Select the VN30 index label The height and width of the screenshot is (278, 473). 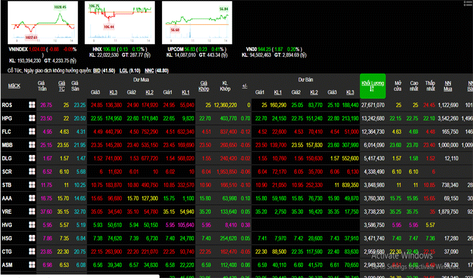(x=253, y=49)
